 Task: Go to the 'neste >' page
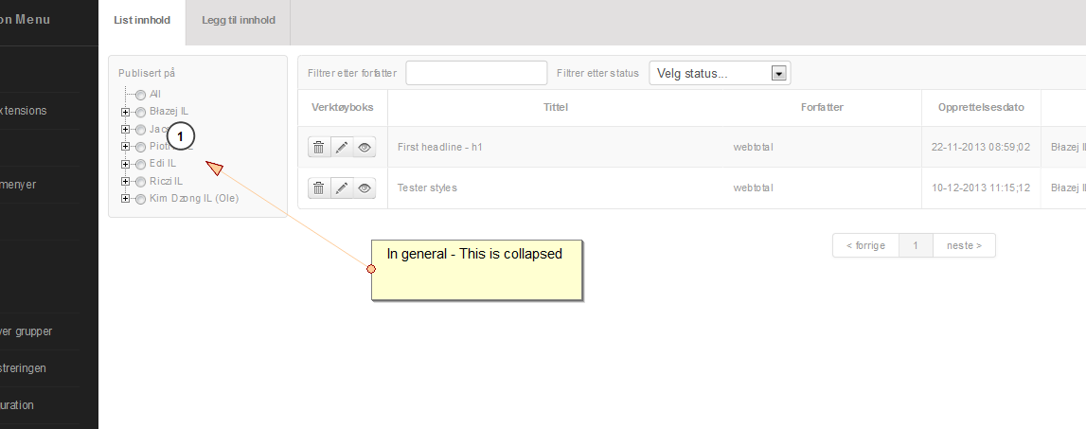point(964,245)
